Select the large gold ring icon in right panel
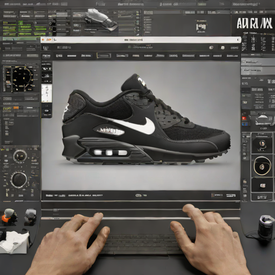The width and height of the screenshot is (275, 275). [262, 166]
